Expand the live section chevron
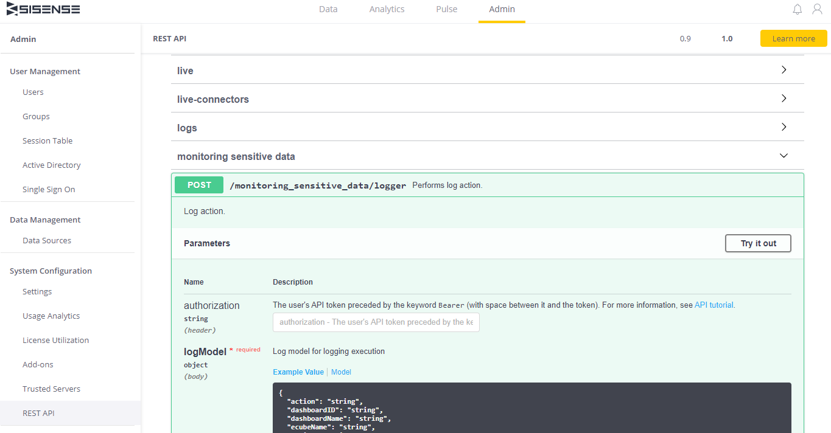The image size is (831, 433). (784, 70)
